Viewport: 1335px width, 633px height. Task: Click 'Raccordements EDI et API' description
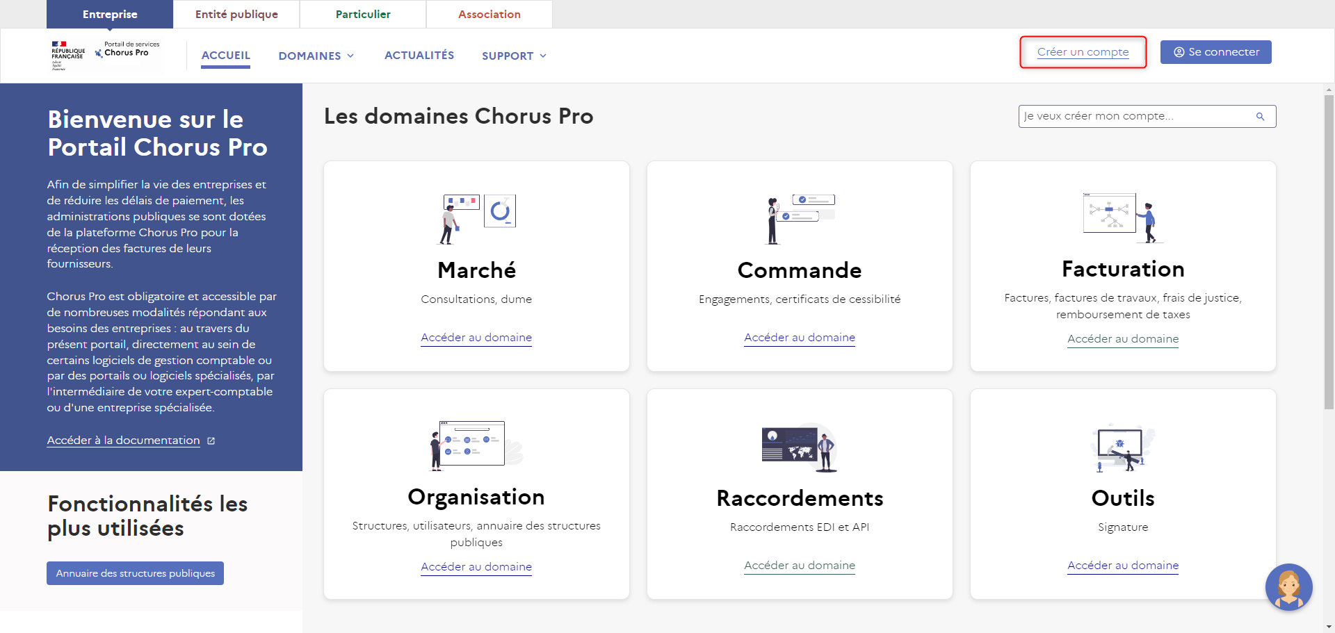(x=800, y=527)
